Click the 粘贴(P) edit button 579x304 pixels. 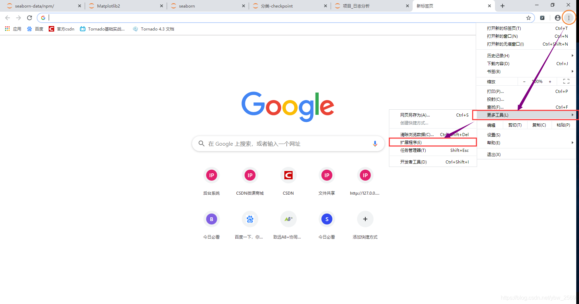[564, 125]
